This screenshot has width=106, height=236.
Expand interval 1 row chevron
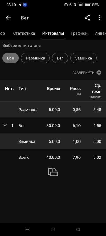tap(5, 125)
